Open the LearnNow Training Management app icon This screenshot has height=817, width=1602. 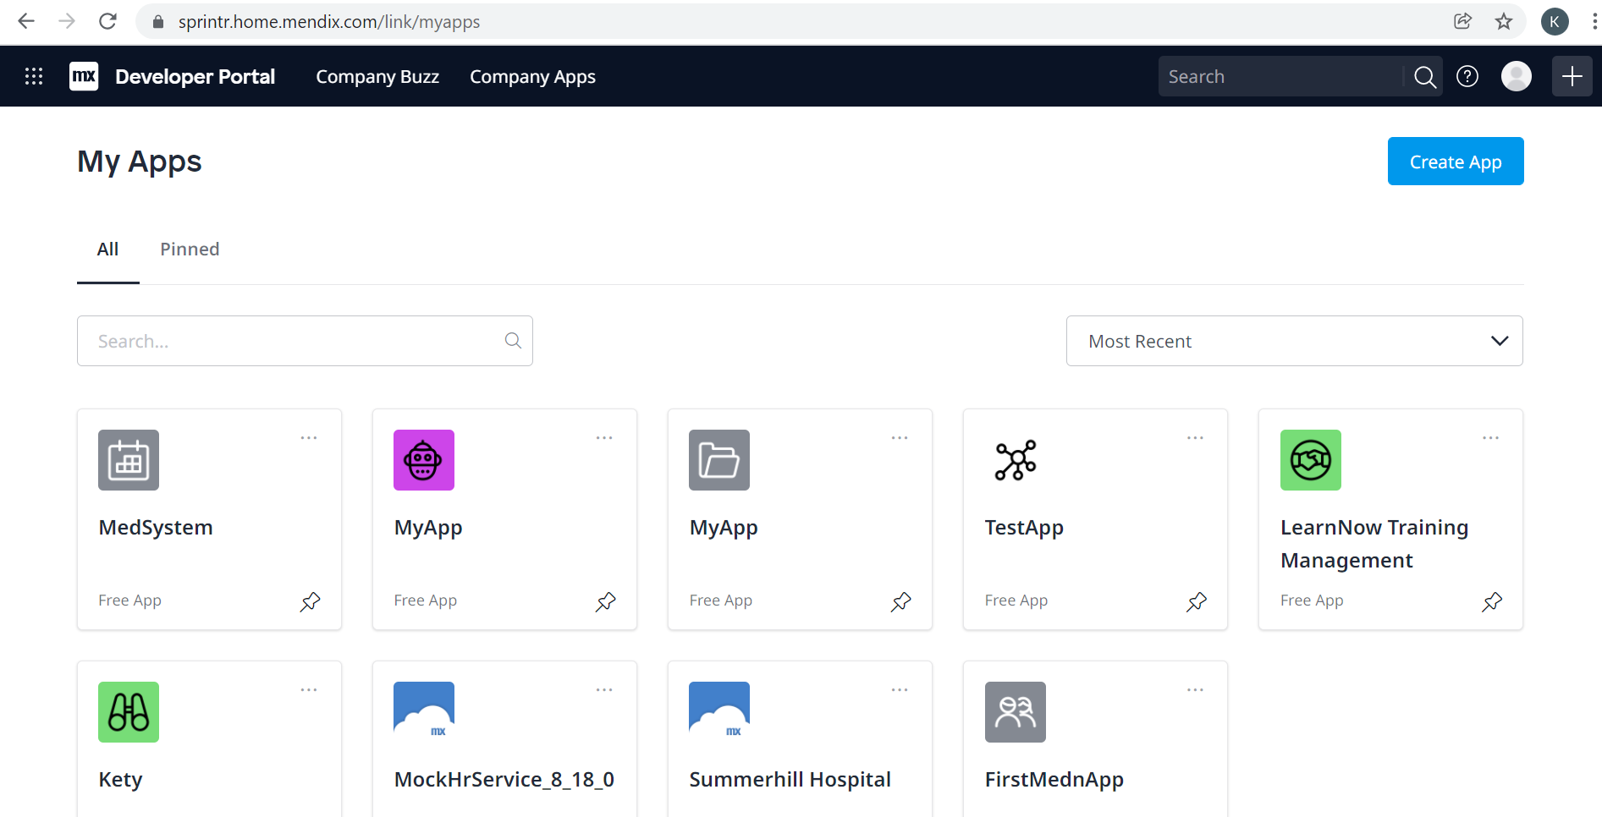coord(1310,460)
